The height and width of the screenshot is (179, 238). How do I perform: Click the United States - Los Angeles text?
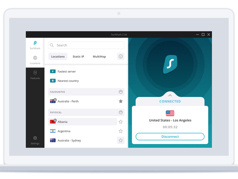170,120
